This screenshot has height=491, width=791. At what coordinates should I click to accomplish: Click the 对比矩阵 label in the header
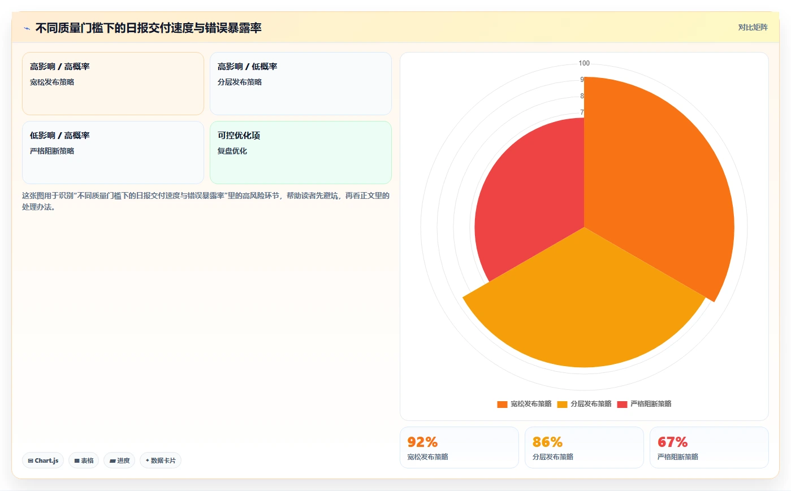coord(753,27)
